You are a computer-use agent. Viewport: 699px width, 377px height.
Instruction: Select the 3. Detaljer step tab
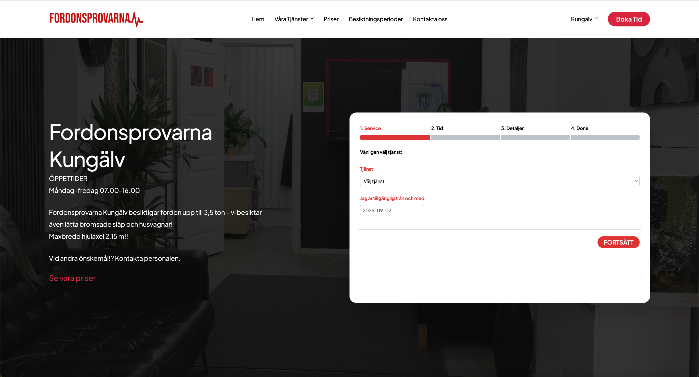(x=512, y=128)
